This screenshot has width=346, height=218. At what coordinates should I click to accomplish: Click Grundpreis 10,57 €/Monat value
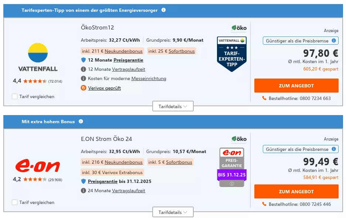[x=189, y=152]
